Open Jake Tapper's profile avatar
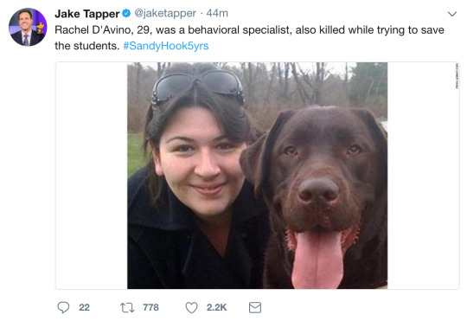467x321 pixels. pos(28,27)
